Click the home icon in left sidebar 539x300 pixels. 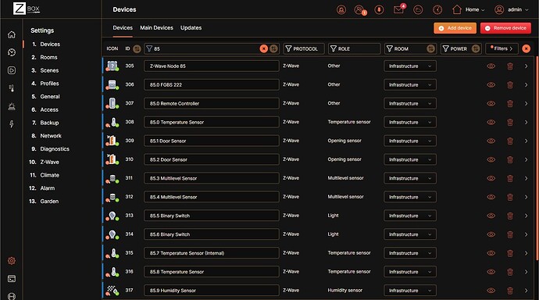tap(12, 34)
